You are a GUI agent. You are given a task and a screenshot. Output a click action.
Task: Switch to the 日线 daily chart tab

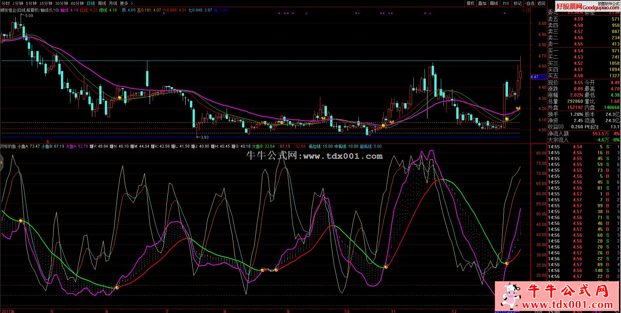coord(91,3)
